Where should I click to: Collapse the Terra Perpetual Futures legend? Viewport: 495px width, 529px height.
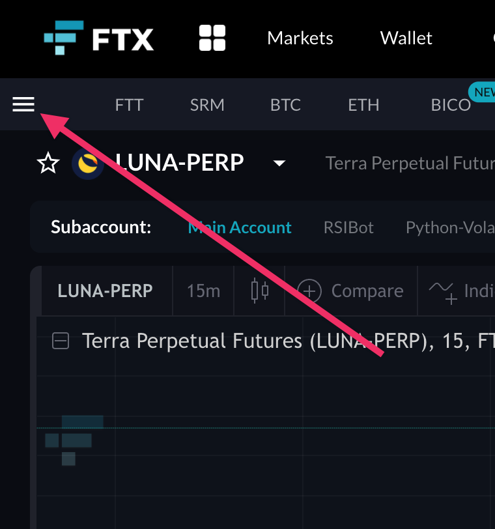61,341
